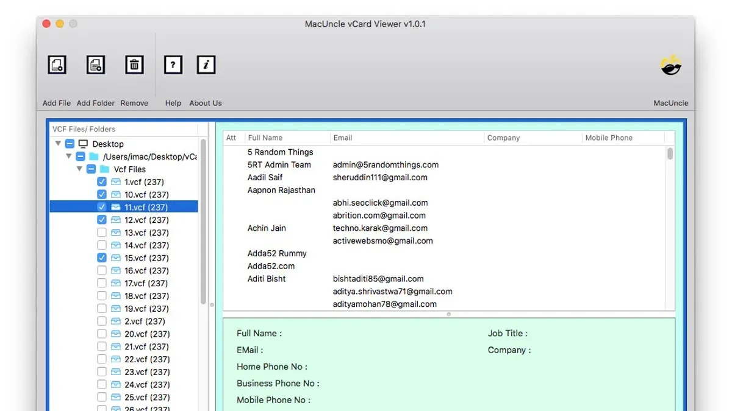Select the Aapnon Rajasthan contact
This screenshot has width=732, height=411.
pyautogui.click(x=445, y=190)
